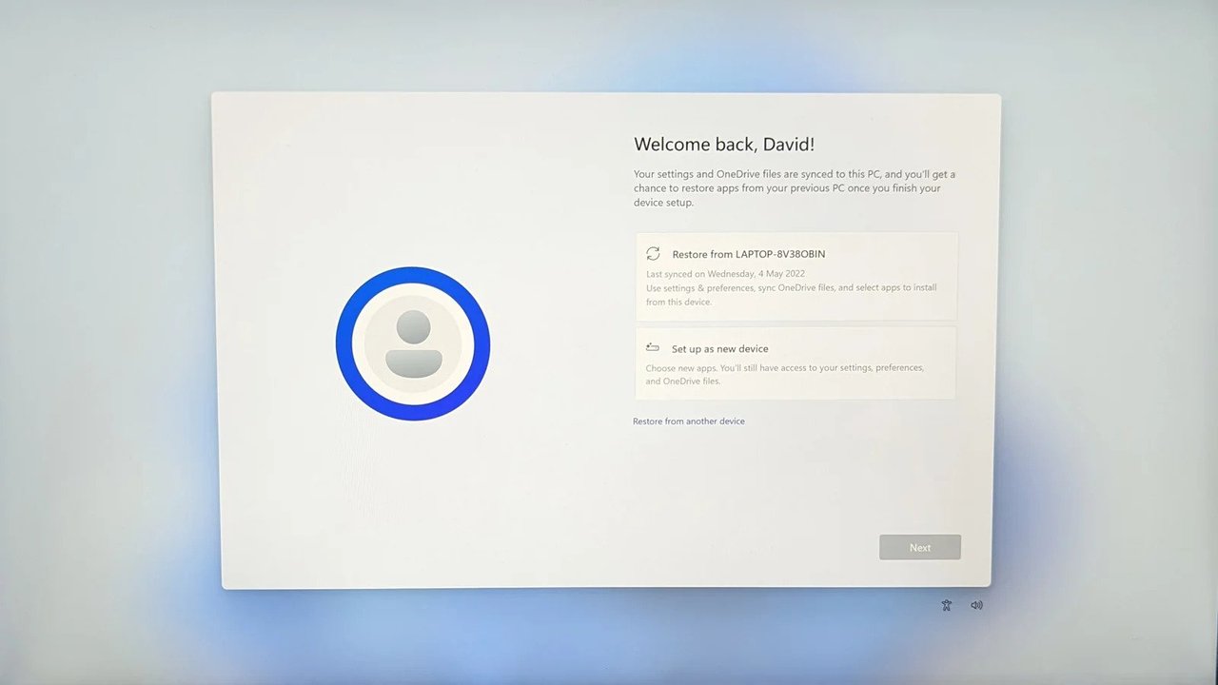The image size is (1218, 685).
Task: Click the text starting with Use settings & preferences
Action: pos(791,295)
